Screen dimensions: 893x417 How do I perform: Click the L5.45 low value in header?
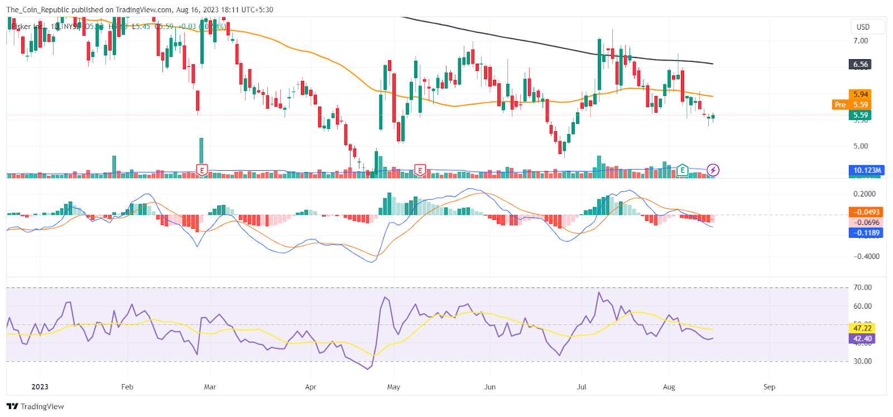pyautogui.click(x=141, y=26)
